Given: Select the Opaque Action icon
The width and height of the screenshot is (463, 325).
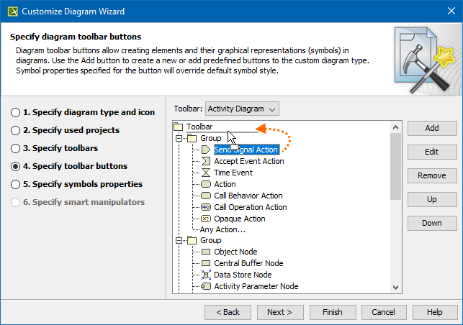Looking at the screenshot, I should tap(205, 219).
